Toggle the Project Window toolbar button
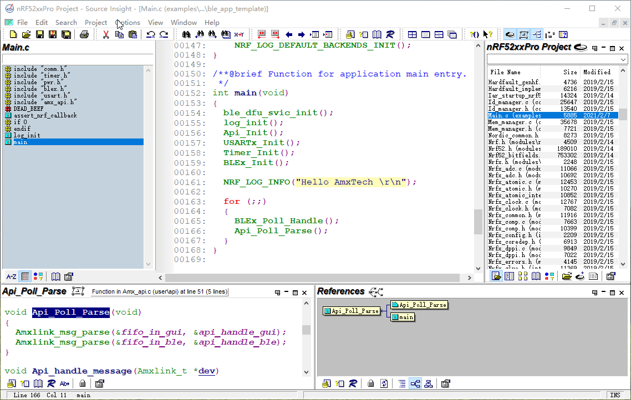 [510, 34]
